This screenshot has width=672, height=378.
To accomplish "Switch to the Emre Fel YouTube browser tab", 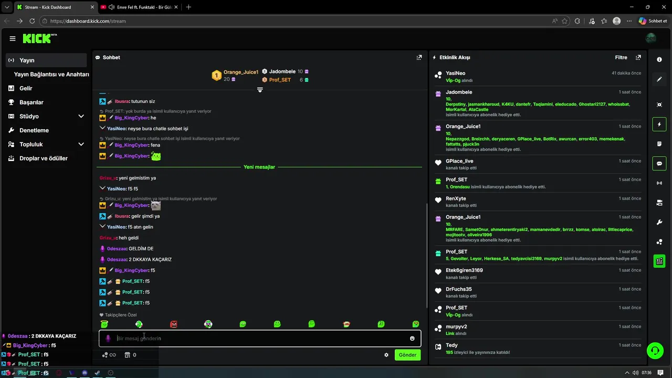I will (139, 7).
